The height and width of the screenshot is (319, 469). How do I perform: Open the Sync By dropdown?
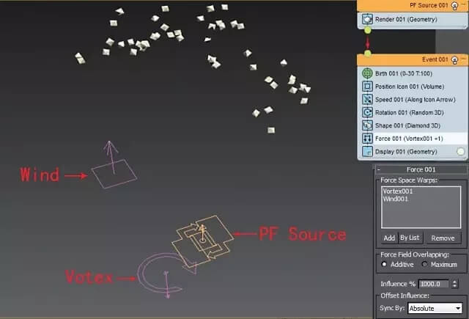[435, 309]
